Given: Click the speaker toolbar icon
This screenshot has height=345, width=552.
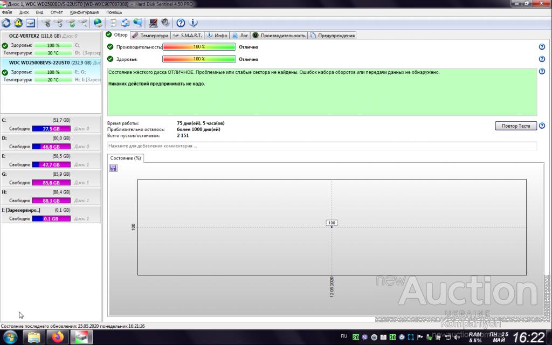Looking at the screenshot, I should pyautogui.click(x=165, y=23).
